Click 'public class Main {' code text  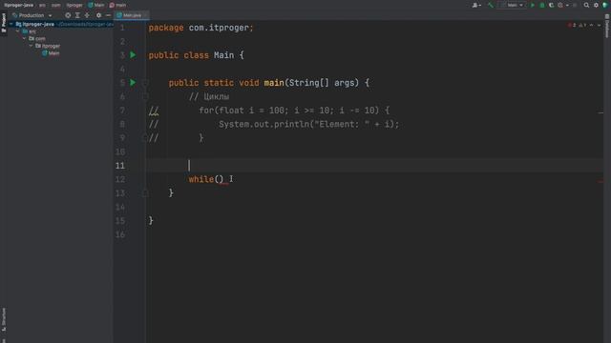click(196, 55)
